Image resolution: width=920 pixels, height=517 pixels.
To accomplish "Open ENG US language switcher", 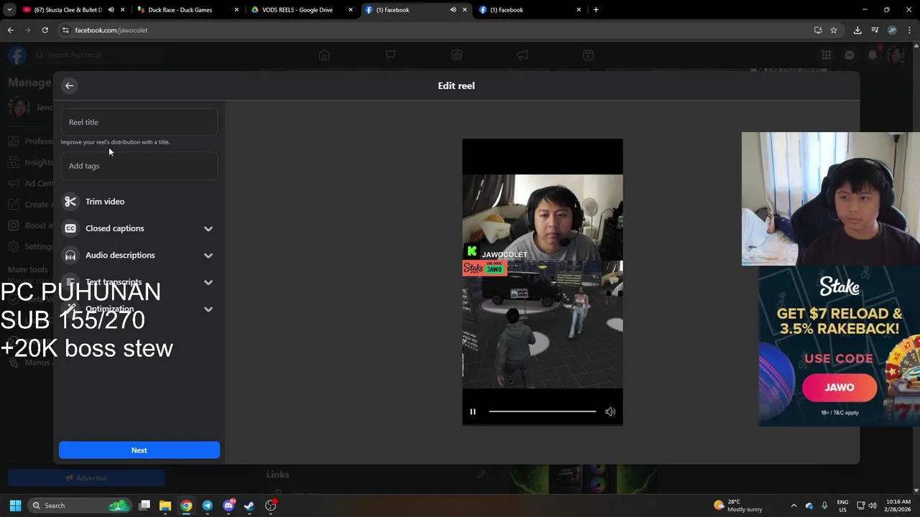I will point(843,506).
